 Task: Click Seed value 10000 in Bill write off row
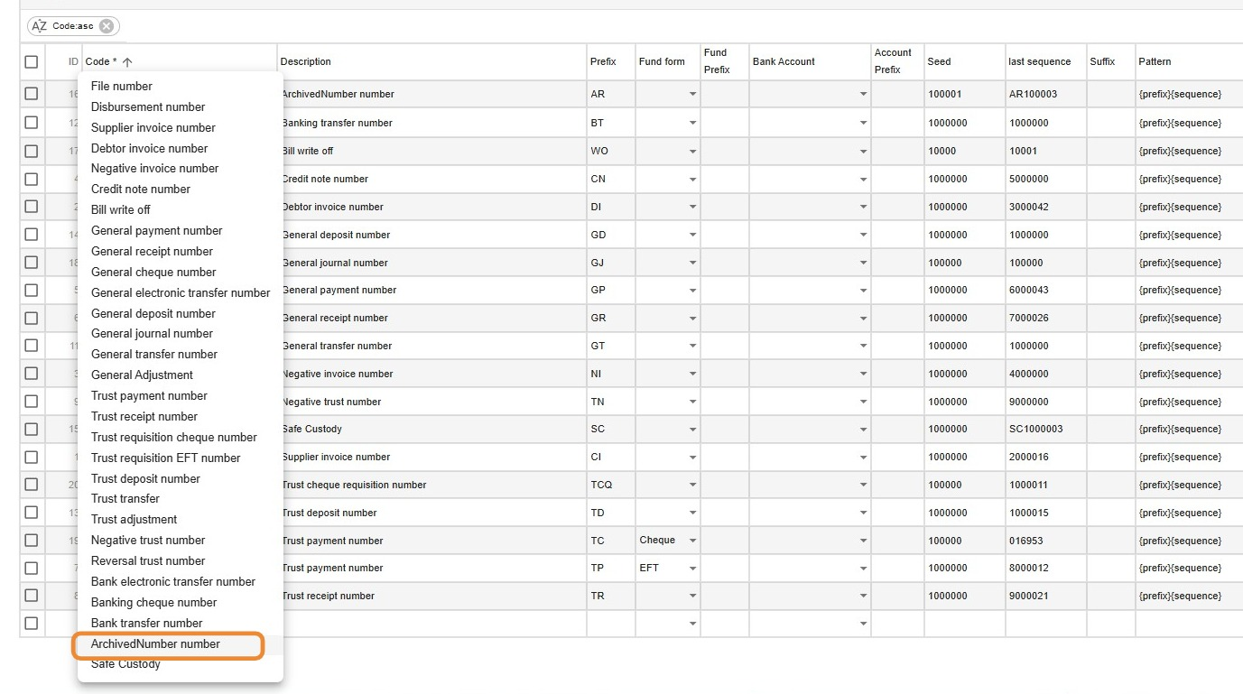pos(942,151)
